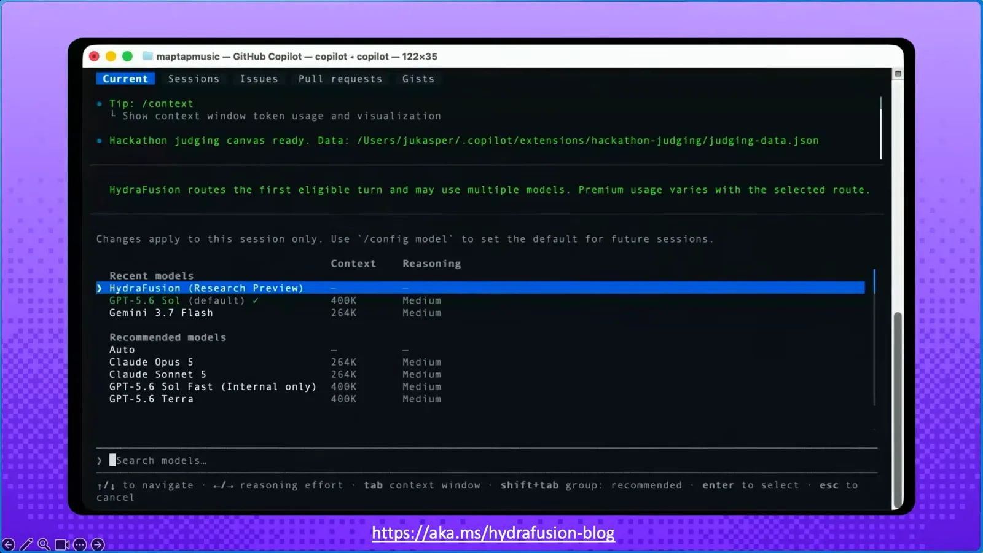Select GPT-5.6 Terra model
The width and height of the screenshot is (983, 553).
click(151, 399)
